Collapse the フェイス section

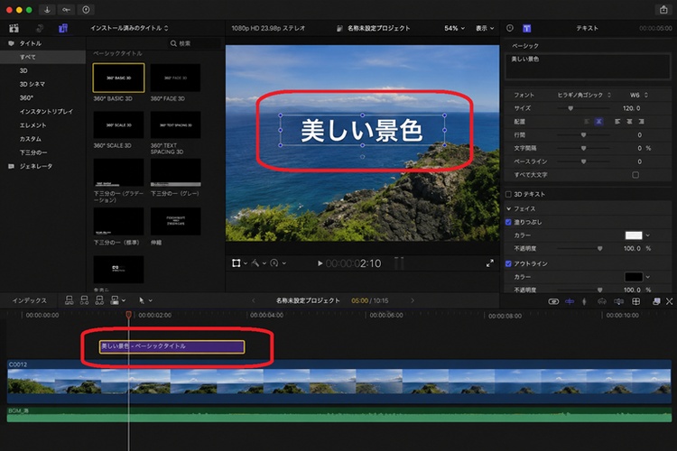(508, 208)
